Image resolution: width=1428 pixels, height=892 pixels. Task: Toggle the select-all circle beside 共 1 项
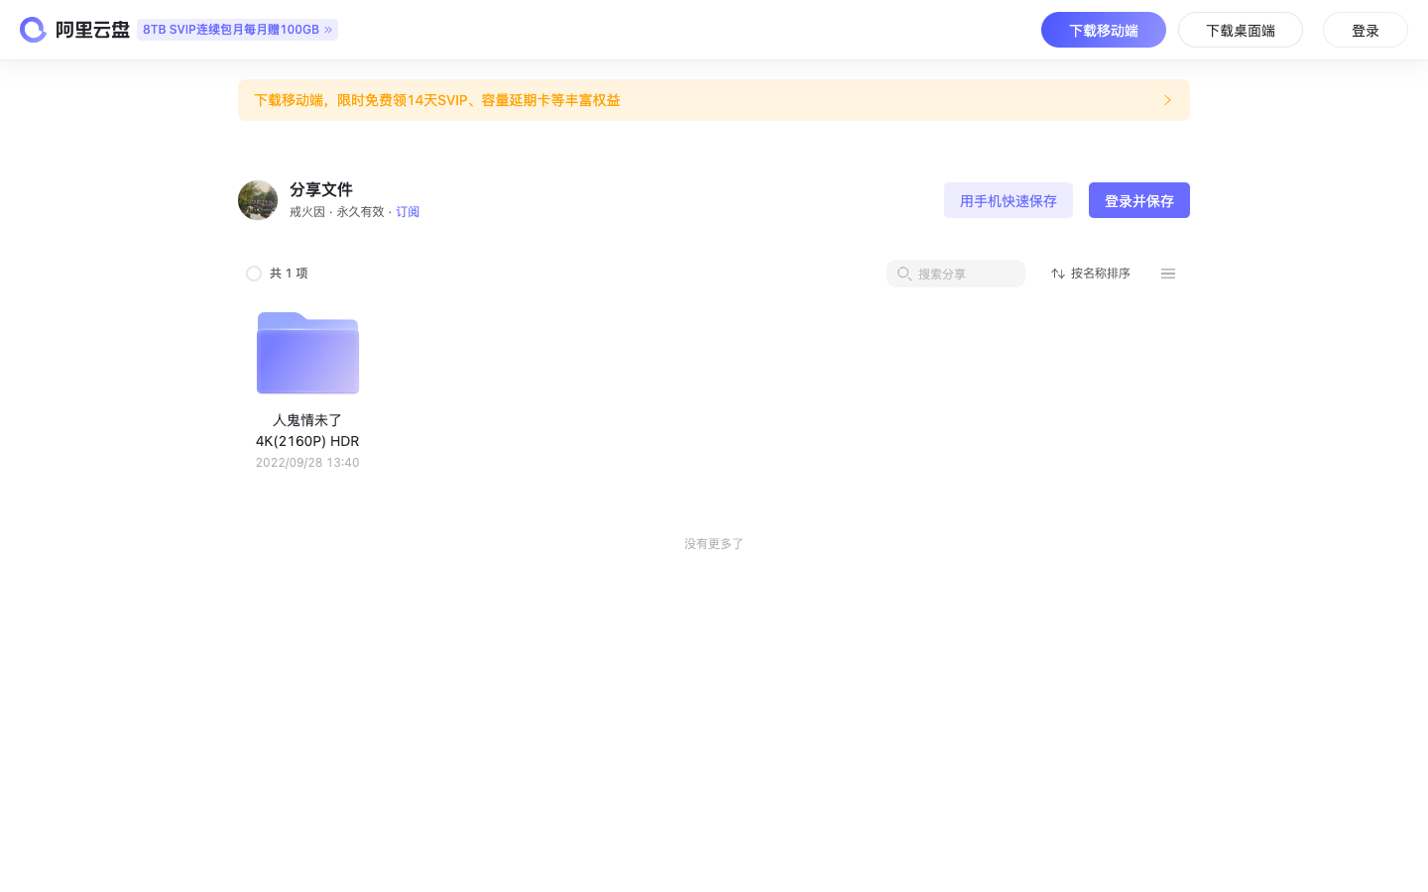click(254, 274)
